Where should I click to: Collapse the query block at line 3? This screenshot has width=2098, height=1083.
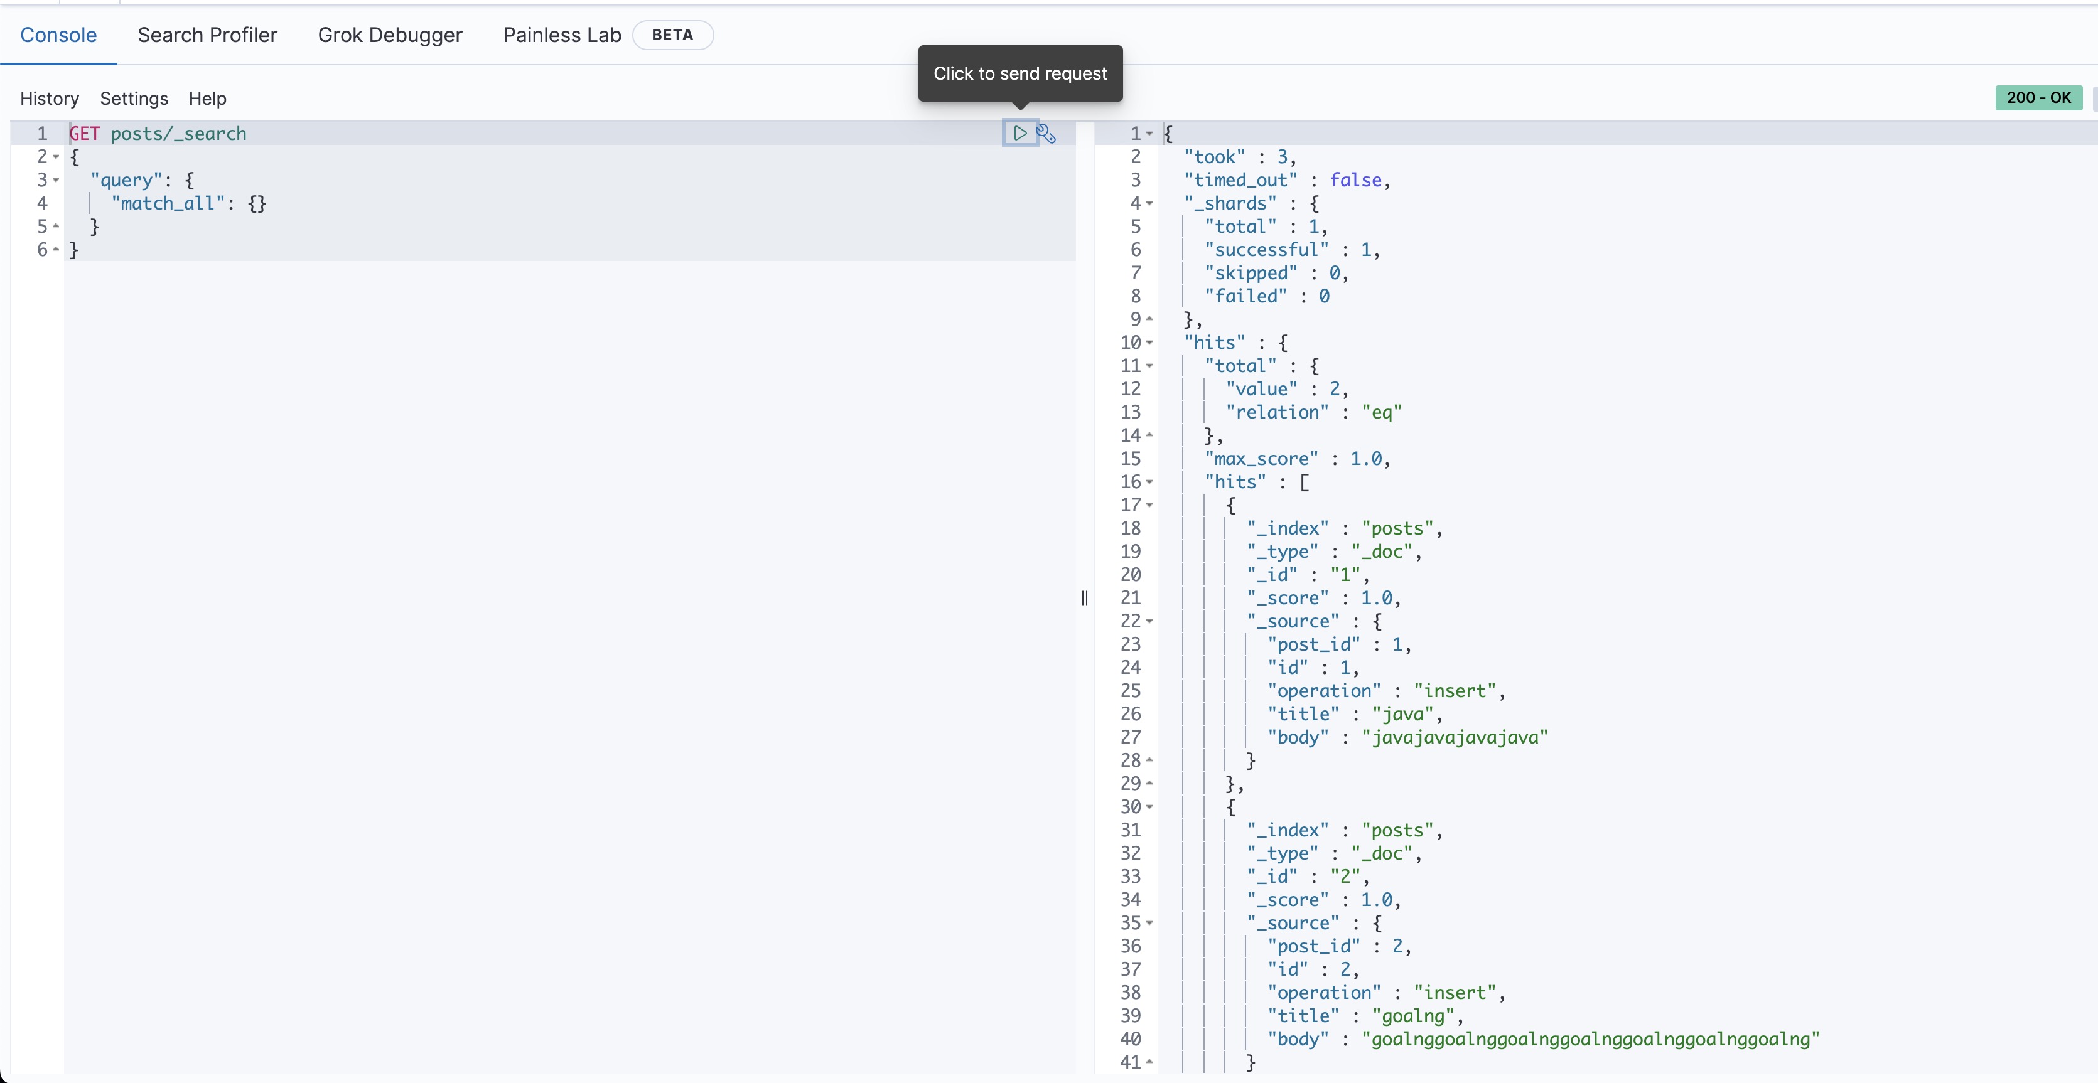(56, 180)
